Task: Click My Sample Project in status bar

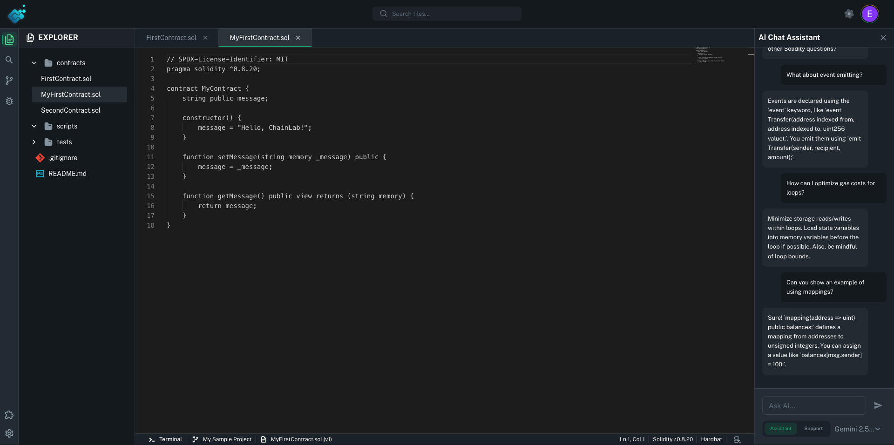Action: click(227, 439)
